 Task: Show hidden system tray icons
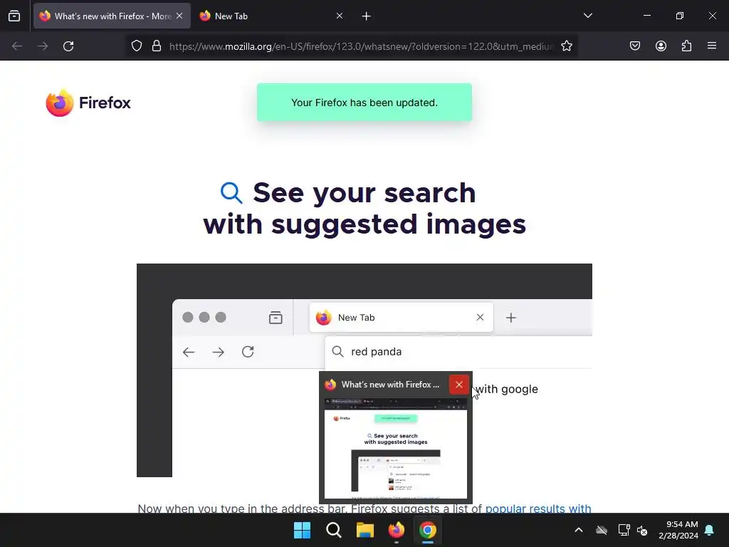pyautogui.click(x=579, y=530)
